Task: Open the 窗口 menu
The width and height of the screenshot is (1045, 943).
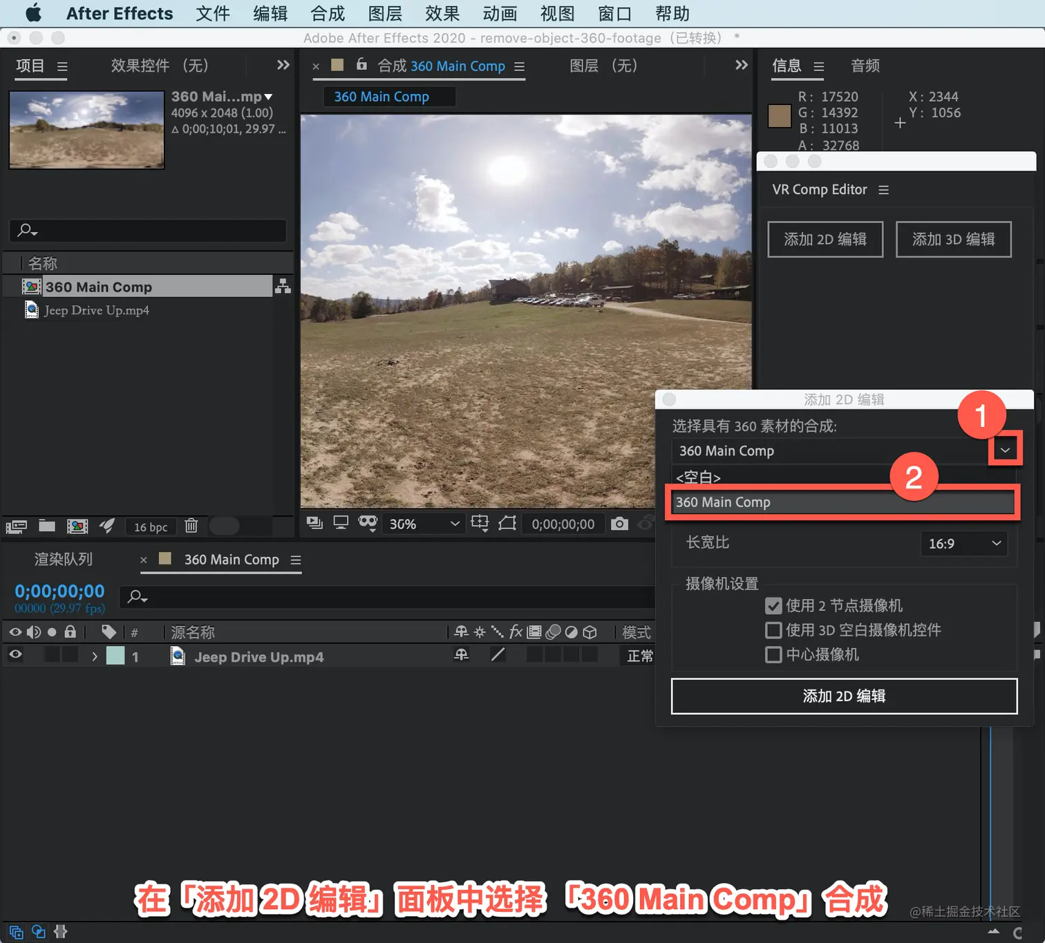Action: coord(615,13)
